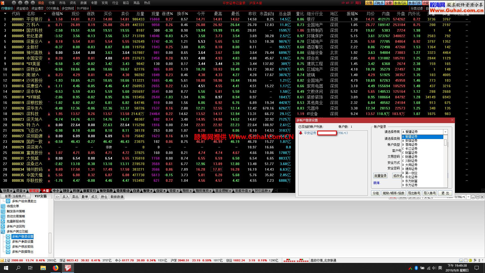485x273 pixels.
Task: Switch to the 资金驱动 tab
Action: (22, 8)
